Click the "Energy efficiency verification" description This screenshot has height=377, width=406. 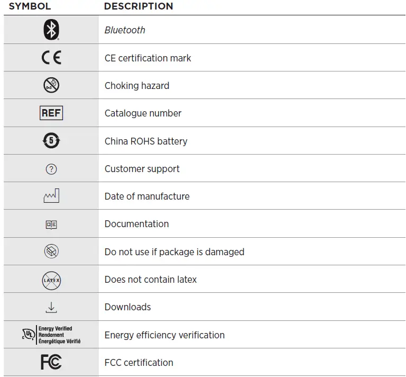click(x=164, y=335)
